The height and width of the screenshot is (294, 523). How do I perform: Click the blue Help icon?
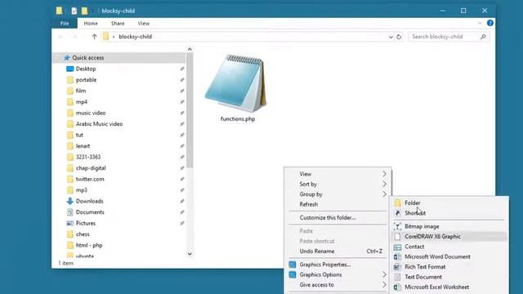[490, 23]
